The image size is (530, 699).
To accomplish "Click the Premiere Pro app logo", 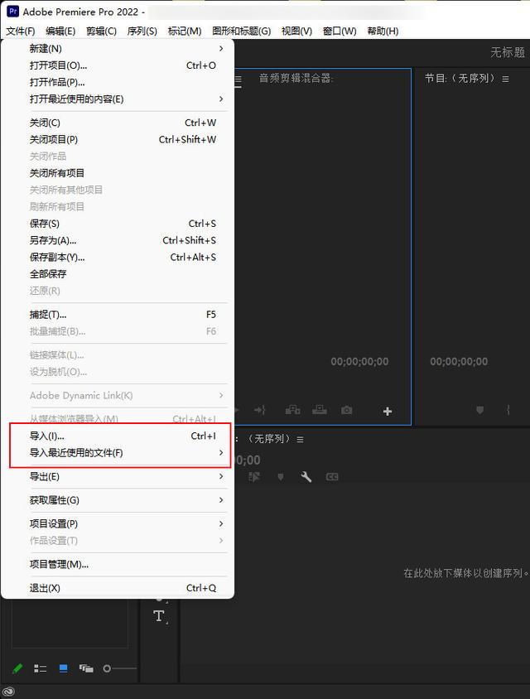I will pyautogui.click(x=12, y=11).
